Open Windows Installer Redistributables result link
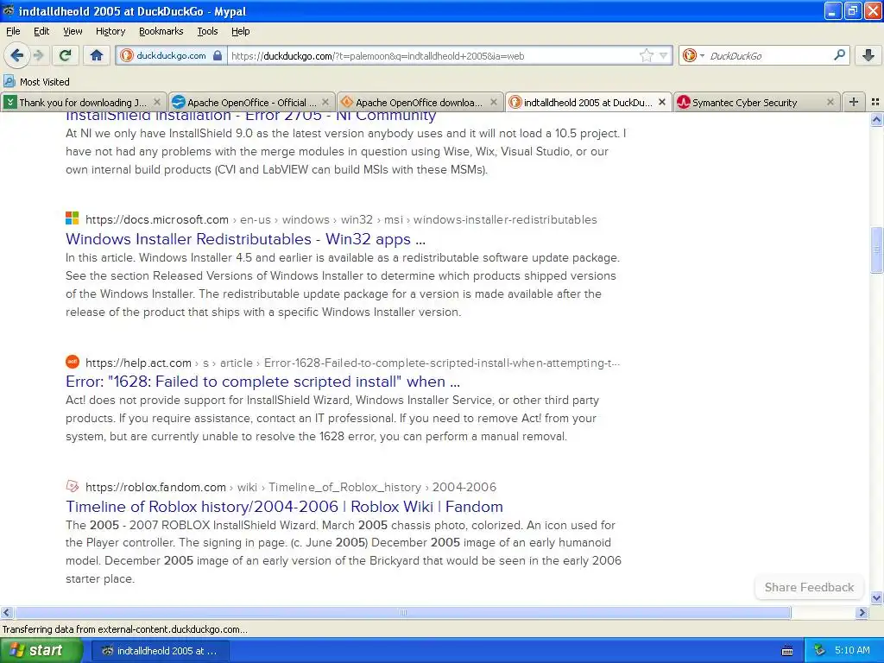Image resolution: width=884 pixels, height=663 pixels. 245,239
